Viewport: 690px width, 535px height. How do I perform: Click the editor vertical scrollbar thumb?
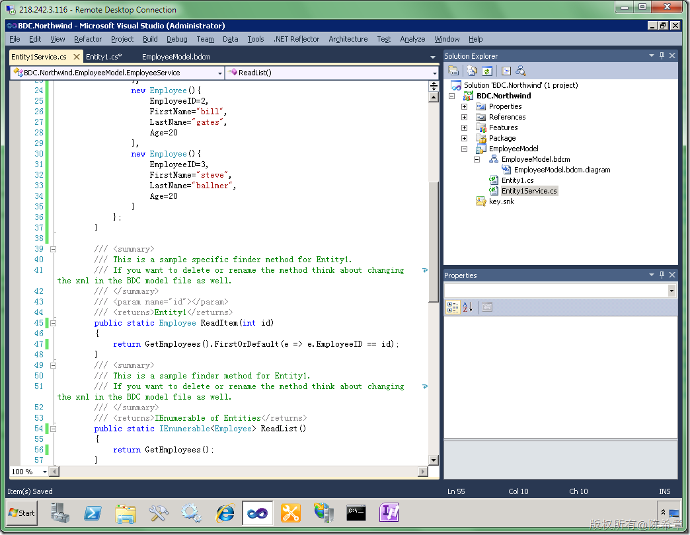click(434, 241)
